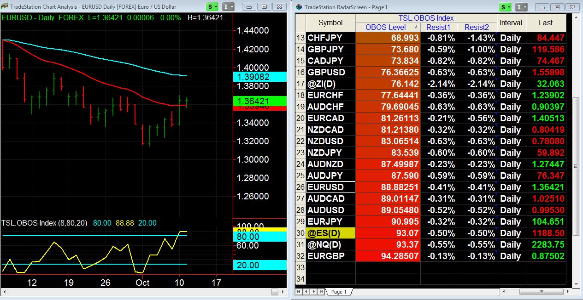Image resolution: width=583 pixels, height=300 pixels.
Task: Click the TradeStation icon in RadarScreen title bar
Action: [299, 7]
